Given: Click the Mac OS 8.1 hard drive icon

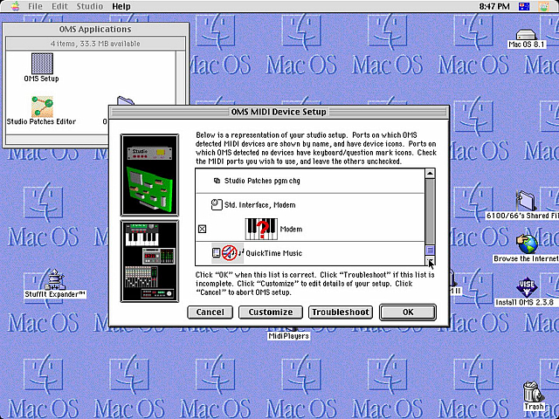Looking at the screenshot, I should click(x=526, y=35).
